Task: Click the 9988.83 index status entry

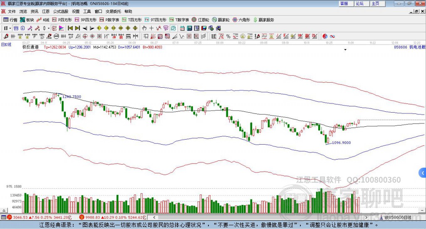Action: click(113, 217)
